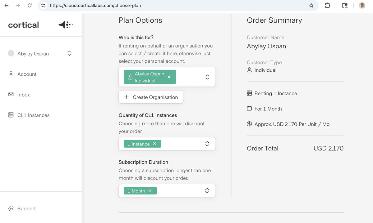This screenshot has height=223, width=373.
Task: Go to CL1 Instances in sidebar
Action: coord(29,115)
